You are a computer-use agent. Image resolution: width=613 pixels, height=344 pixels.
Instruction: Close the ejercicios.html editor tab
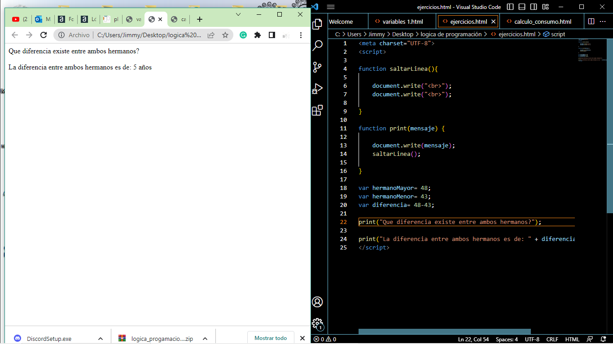(493, 21)
